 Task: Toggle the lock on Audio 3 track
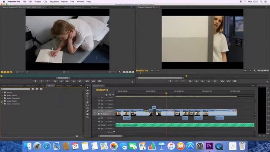tap(104, 125)
